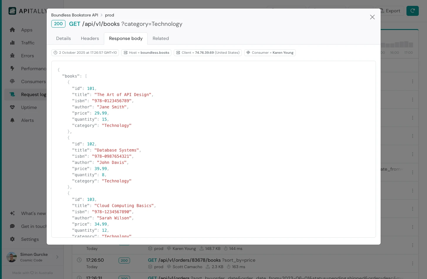Click the Uptime heart icon
Screen dimensions: 427x279
pos(12,107)
